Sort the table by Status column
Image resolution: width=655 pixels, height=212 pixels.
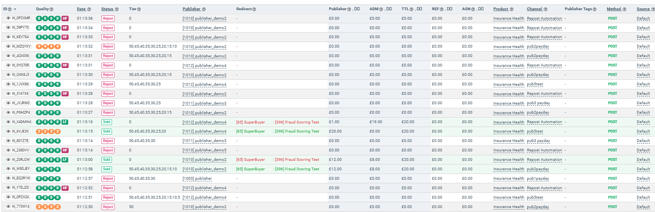107,9
